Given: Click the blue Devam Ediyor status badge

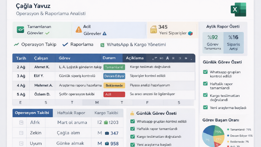Looking at the screenshot, I should coord(114,76).
